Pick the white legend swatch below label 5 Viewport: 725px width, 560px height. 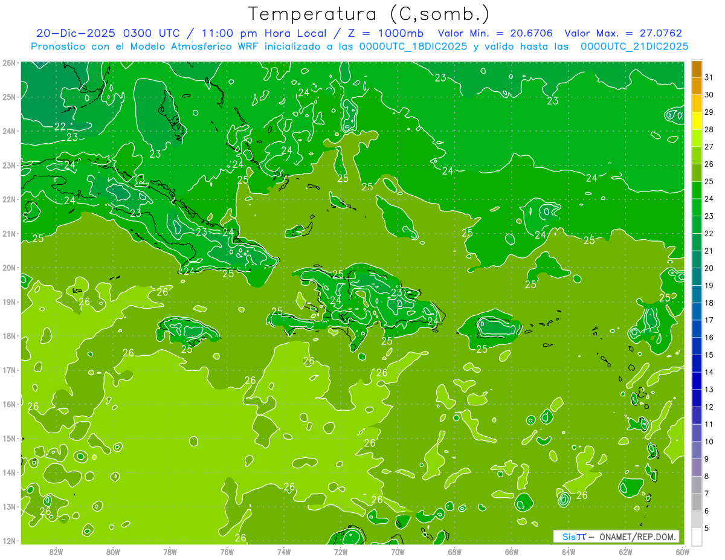point(697,537)
